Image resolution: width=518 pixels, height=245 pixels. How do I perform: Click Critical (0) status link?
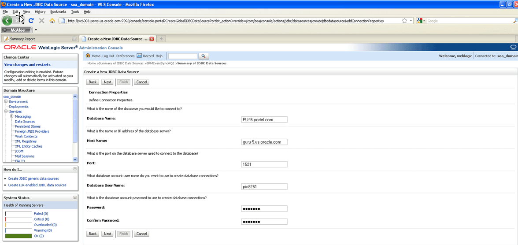(41, 219)
